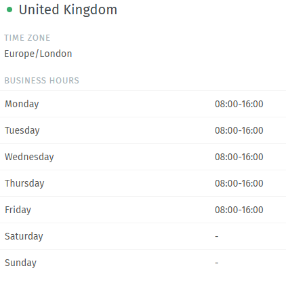286x283 pixels.
Task: Click Wednesday's 08:00-16:00 hours
Action: pyautogui.click(x=239, y=157)
